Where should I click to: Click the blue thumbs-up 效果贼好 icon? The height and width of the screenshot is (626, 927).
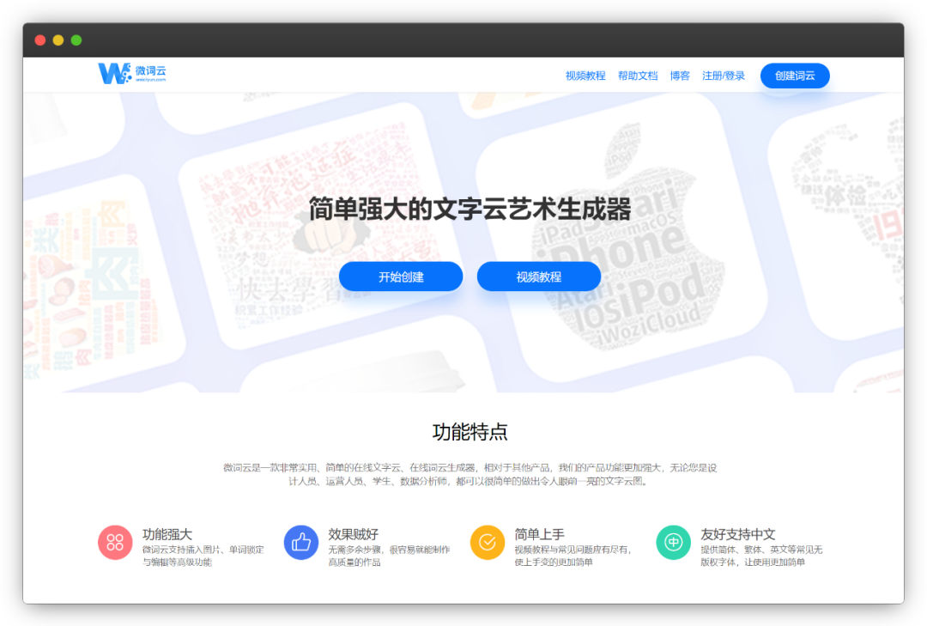[301, 542]
